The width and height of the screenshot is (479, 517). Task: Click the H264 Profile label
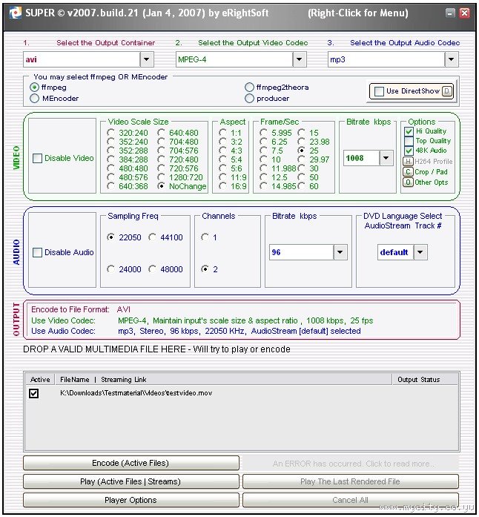pos(433,161)
